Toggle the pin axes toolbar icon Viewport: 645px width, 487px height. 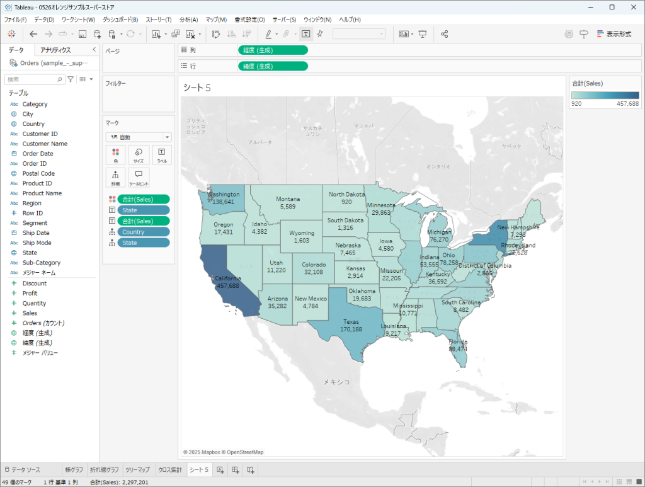320,34
